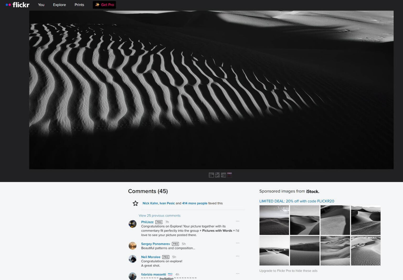
Task: Click the PRO badge next to Sergey Ponomarev
Action: [x=176, y=244]
